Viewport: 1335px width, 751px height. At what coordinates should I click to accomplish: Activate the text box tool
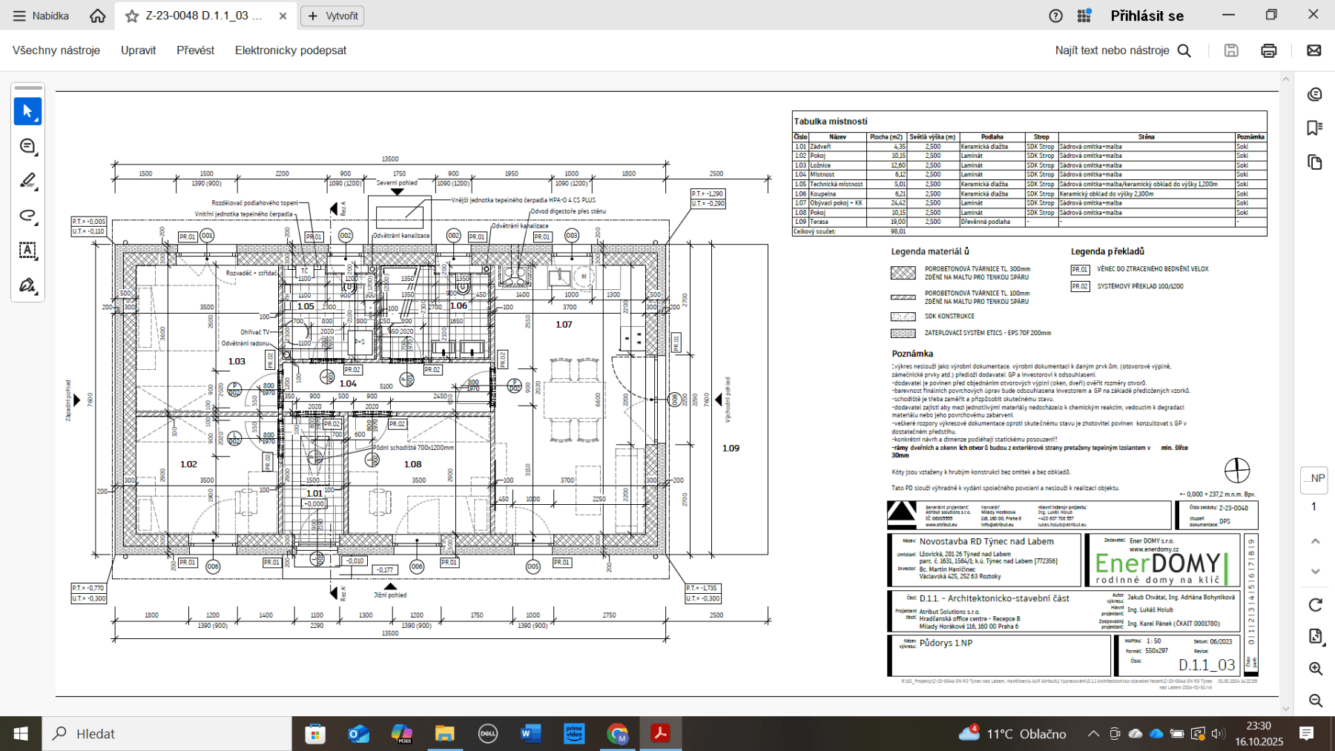27,251
